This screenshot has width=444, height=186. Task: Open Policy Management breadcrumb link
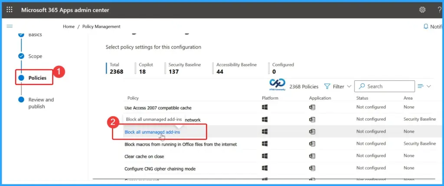click(x=101, y=26)
